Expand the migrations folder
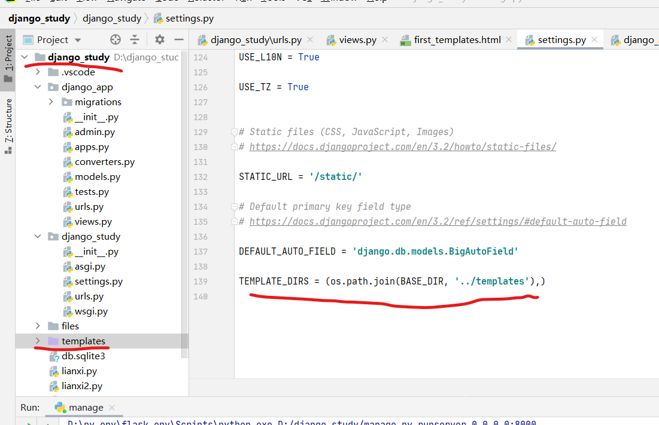 [x=51, y=102]
